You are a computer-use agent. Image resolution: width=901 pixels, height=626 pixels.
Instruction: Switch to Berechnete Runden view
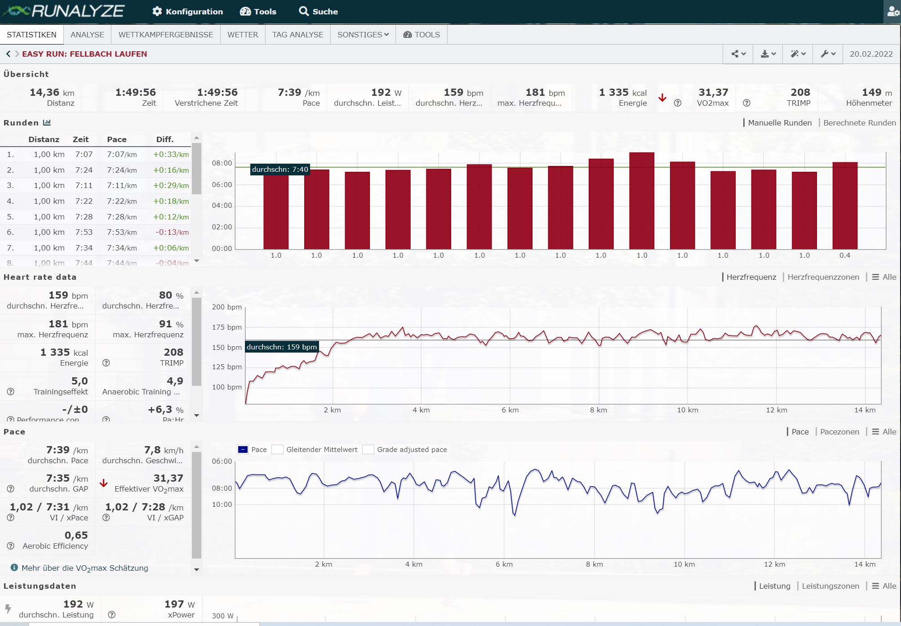click(859, 123)
